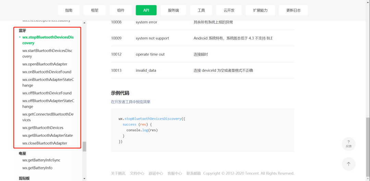Click the 'system error' table cell
Image resolution: width=370 pixels, height=181 pixels.
146,22
